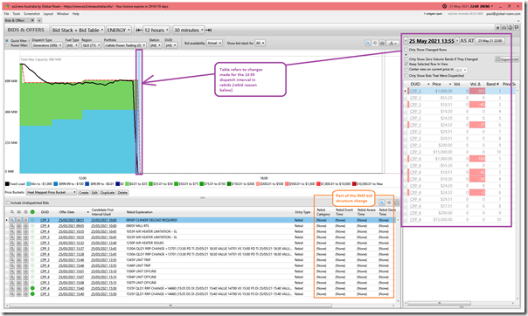Tick Only Show Bids That Were Dispatched checkbox
The image size is (528, 316).
click(x=406, y=76)
